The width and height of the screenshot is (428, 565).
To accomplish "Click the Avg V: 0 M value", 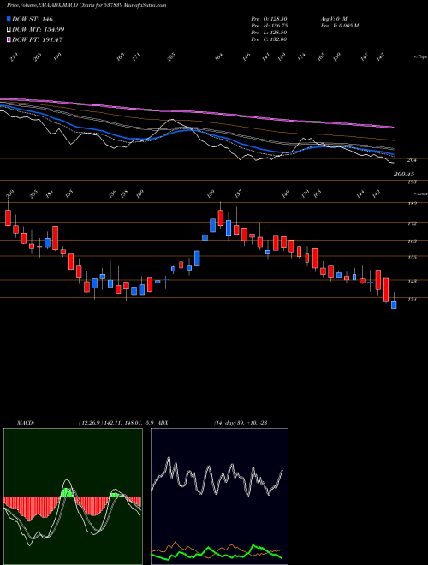I will coord(334,19).
